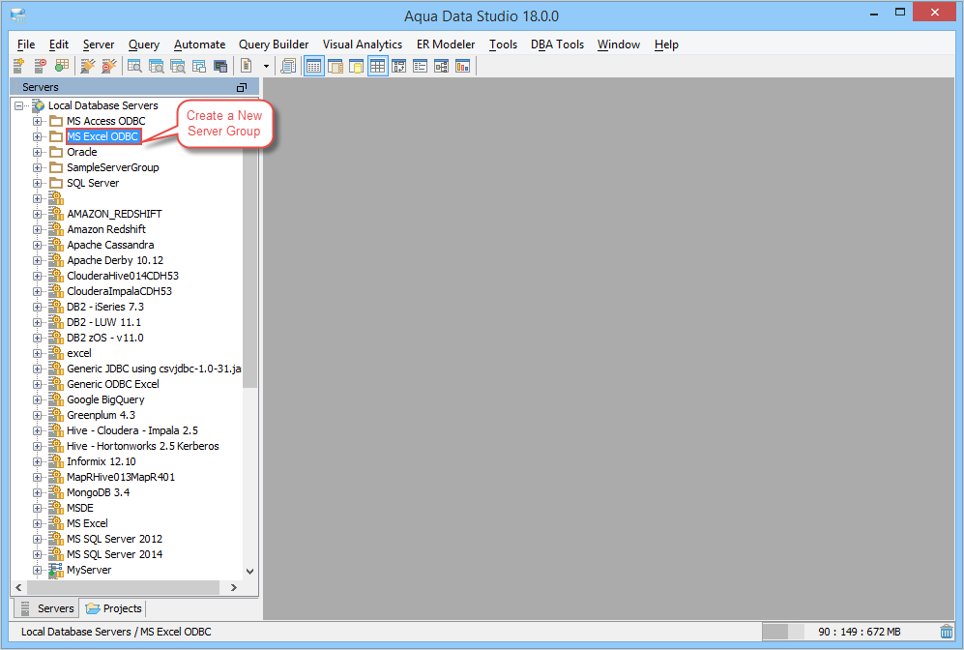
Task: Select the Amazon Redshift server
Action: (106, 229)
